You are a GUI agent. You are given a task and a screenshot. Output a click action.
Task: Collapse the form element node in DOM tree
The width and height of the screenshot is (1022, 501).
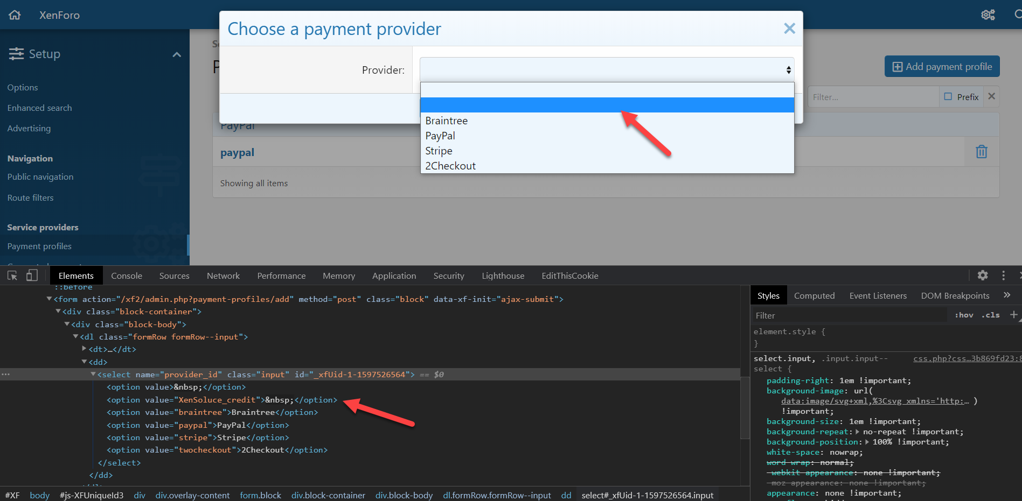tap(49, 299)
